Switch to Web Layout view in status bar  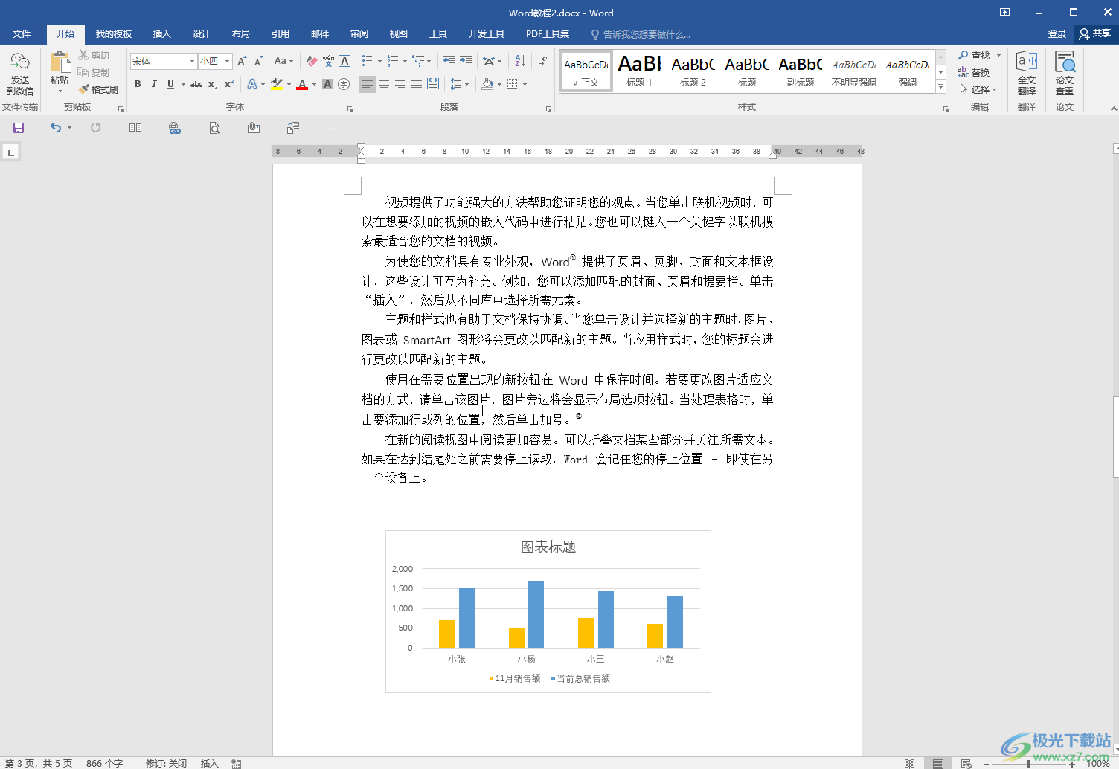coord(966,764)
